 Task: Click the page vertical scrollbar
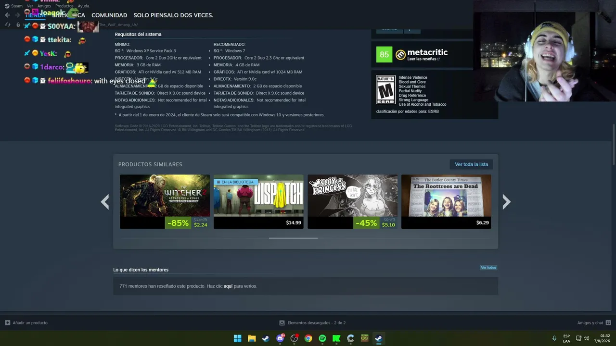(614, 144)
